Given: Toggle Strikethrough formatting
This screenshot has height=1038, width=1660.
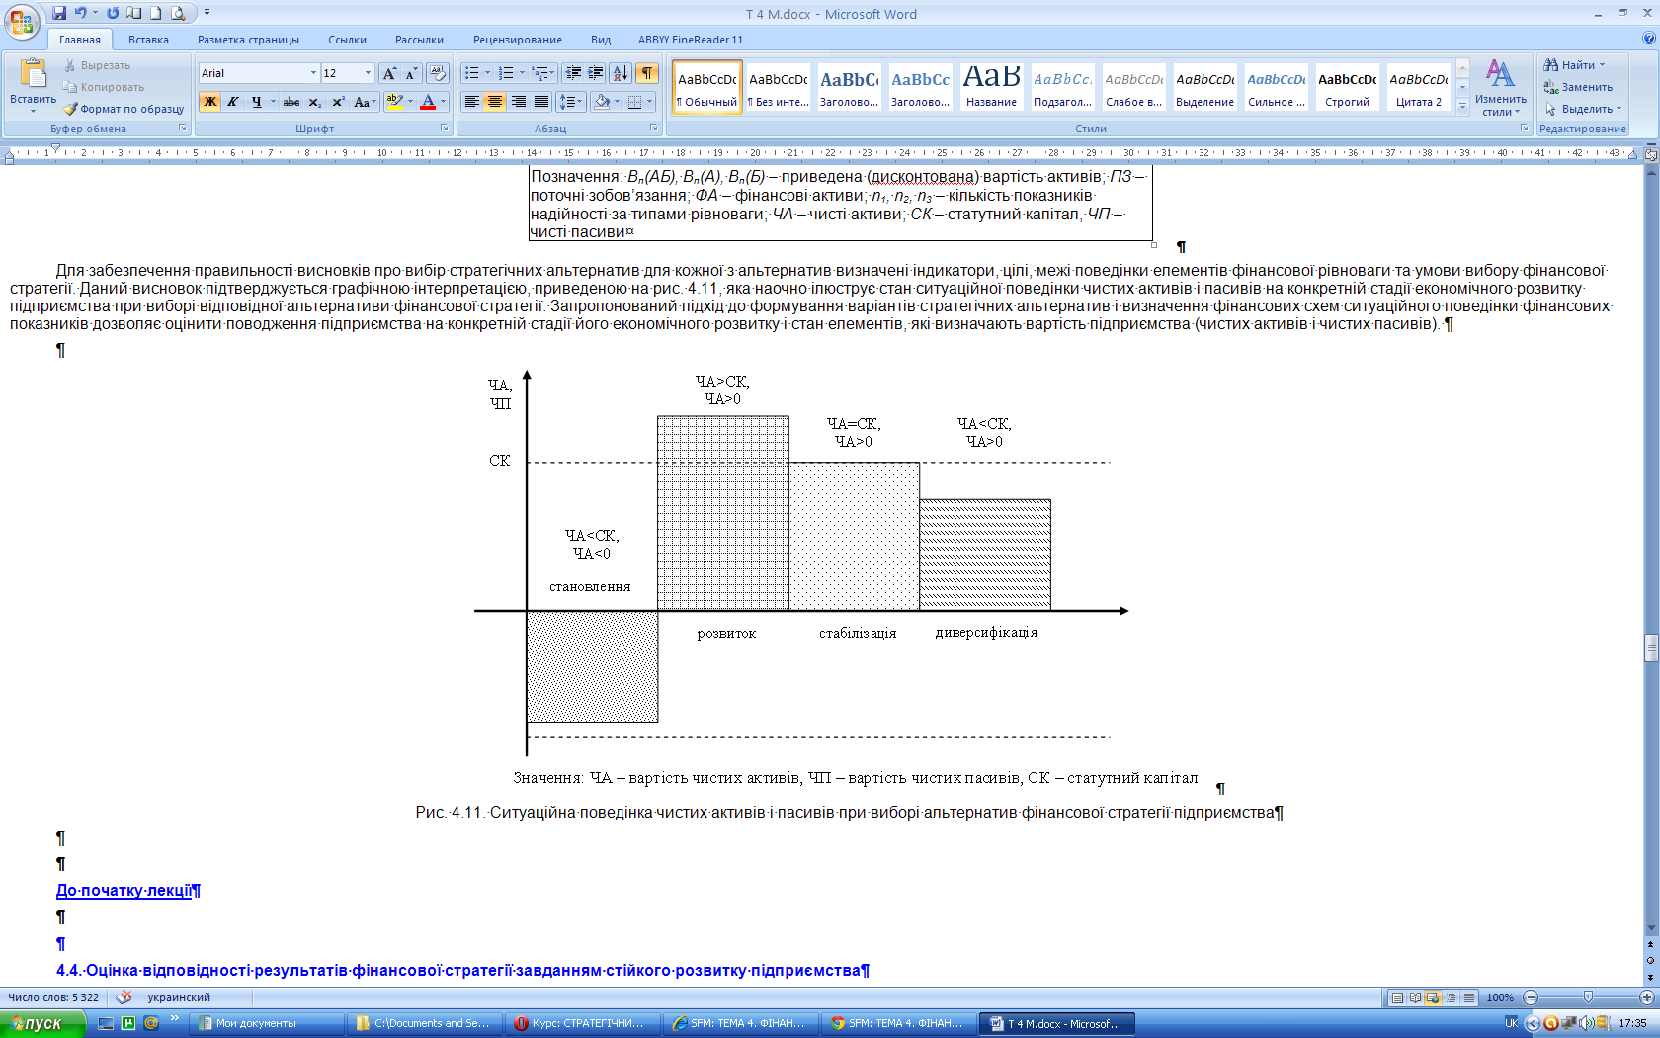Looking at the screenshot, I should click(291, 102).
